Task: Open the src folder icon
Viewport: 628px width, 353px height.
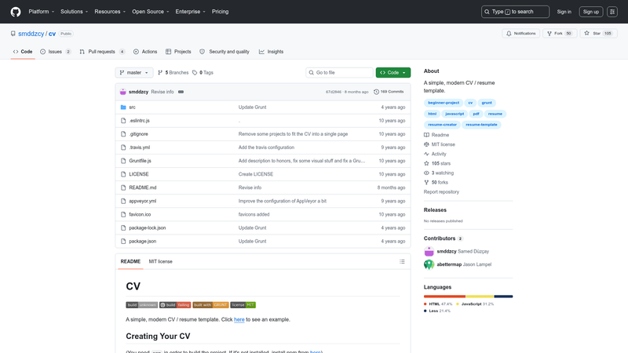Action: (x=123, y=107)
